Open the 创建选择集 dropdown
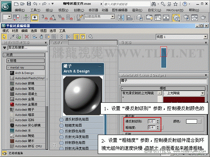210x157 pixels. (113, 17)
